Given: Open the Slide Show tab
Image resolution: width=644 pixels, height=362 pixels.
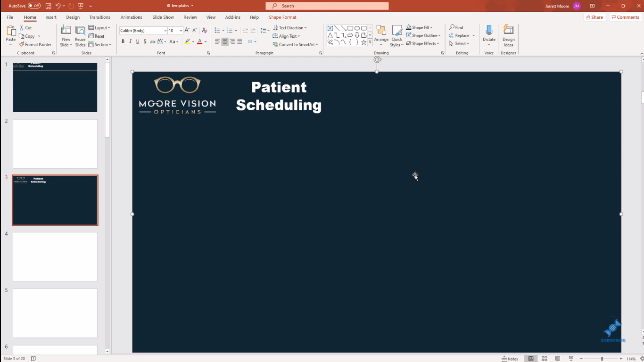Looking at the screenshot, I should click(163, 17).
